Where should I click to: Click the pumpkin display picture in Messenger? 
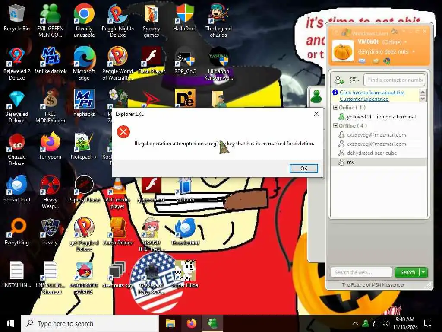[x=343, y=51]
